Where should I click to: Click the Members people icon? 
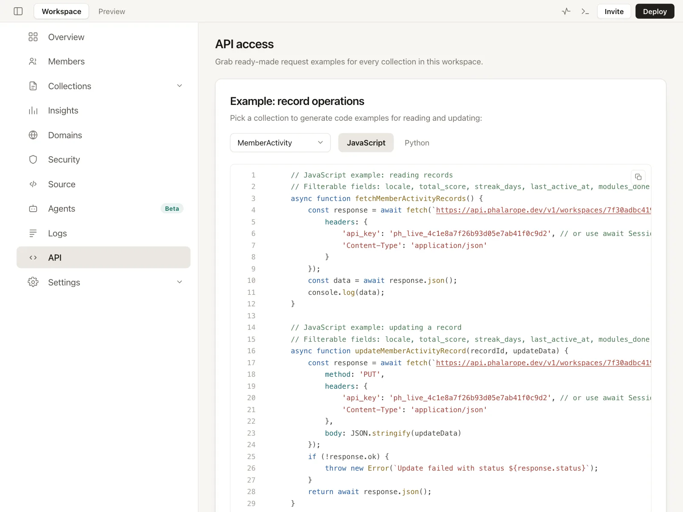33,61
